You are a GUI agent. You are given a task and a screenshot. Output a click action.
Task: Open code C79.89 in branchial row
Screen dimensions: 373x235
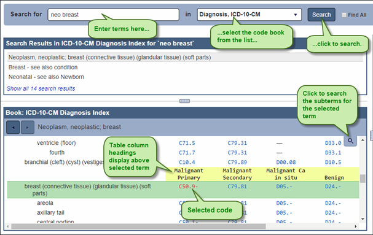pyautogui.click(x=237, y=162)
